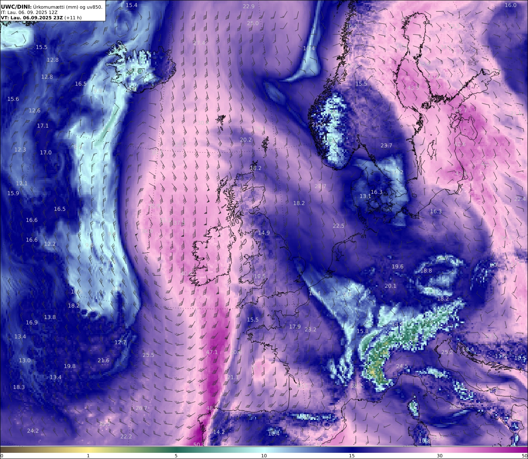Click the '22.2' value near the bottom
528x459 pixels.
tap(126, 436)
